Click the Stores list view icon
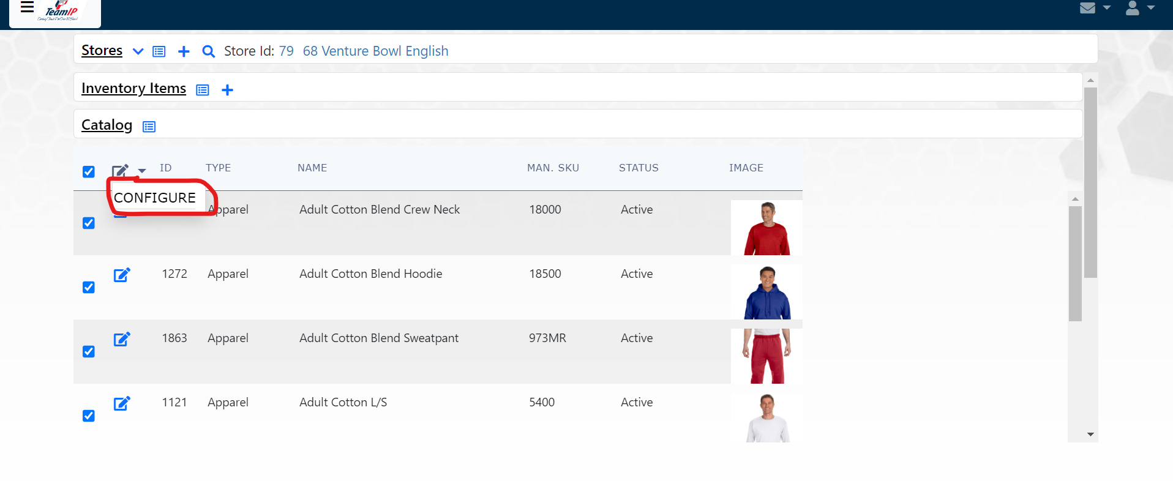Screen dimensions: 1173x481 click(159, 51)
